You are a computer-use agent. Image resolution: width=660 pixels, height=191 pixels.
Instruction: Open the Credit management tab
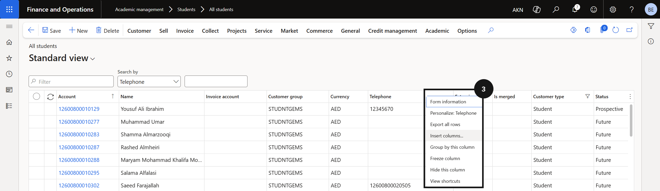pos(392,31)
